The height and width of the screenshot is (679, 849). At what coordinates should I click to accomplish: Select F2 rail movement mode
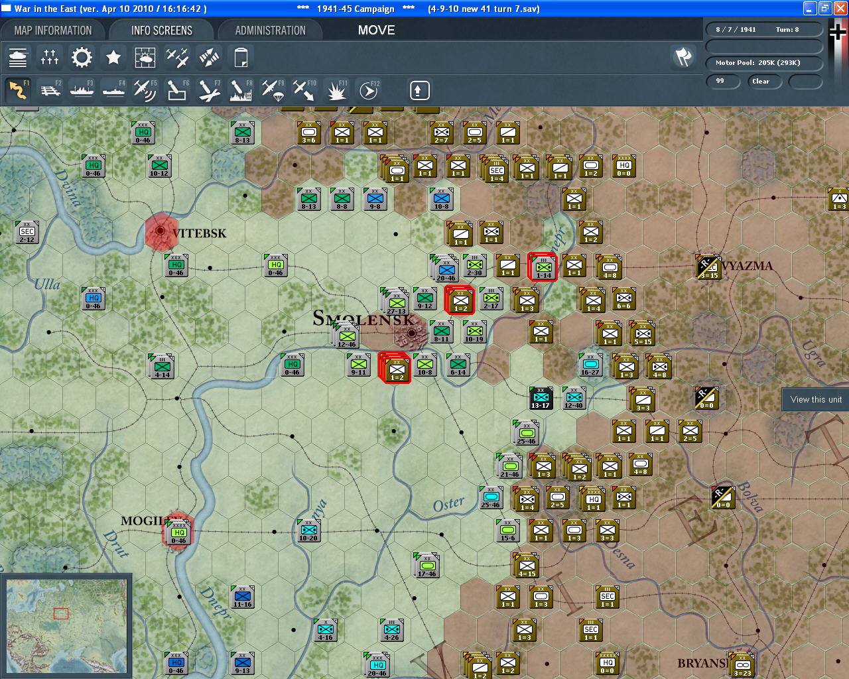pyautogui.click(x=50, y=90)
